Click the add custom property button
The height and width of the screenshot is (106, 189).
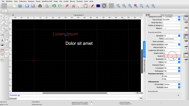click(x=178, y=95)
